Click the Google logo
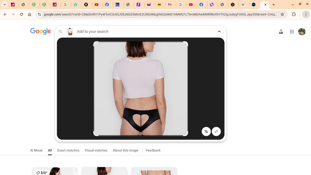Screen dimensions: 311x175 tap(41, 31)
